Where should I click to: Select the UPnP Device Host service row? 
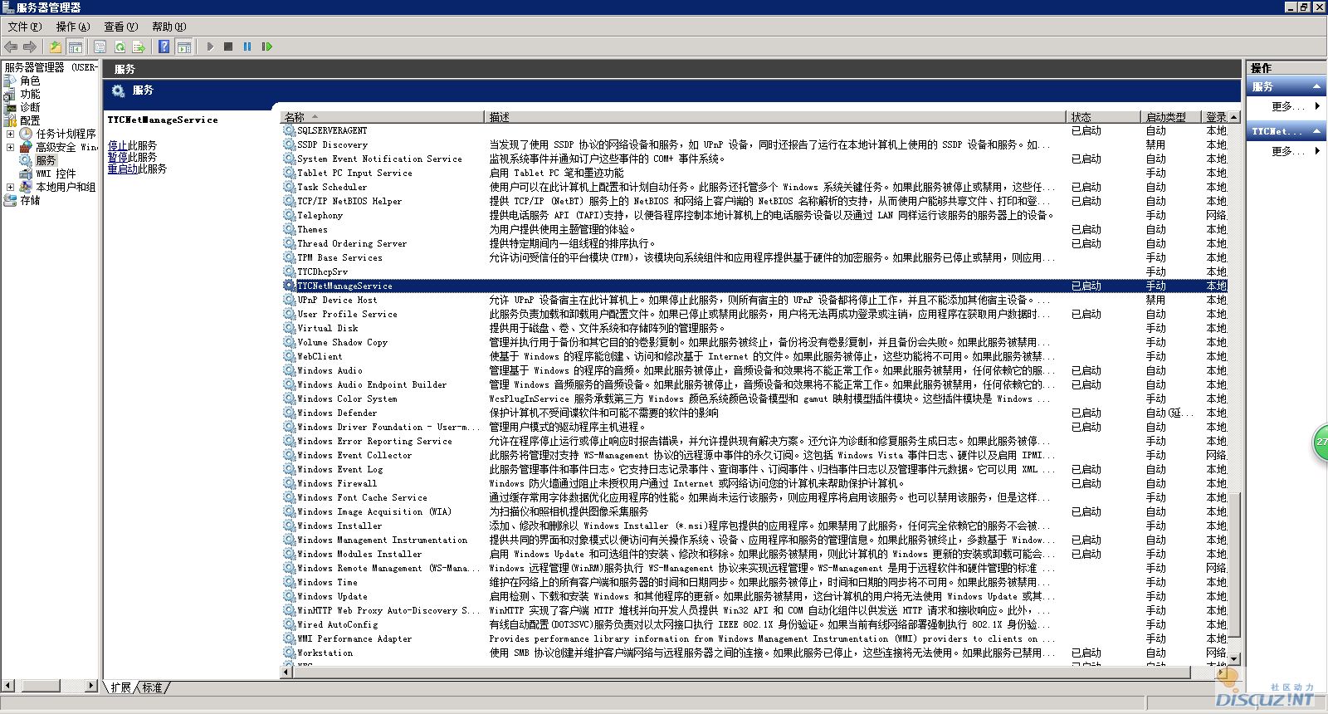point(754,300)
